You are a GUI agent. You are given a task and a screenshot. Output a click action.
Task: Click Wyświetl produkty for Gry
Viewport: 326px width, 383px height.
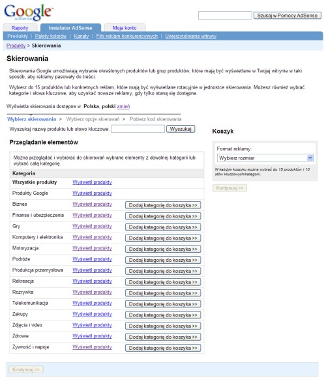click(x=92, y=226)
